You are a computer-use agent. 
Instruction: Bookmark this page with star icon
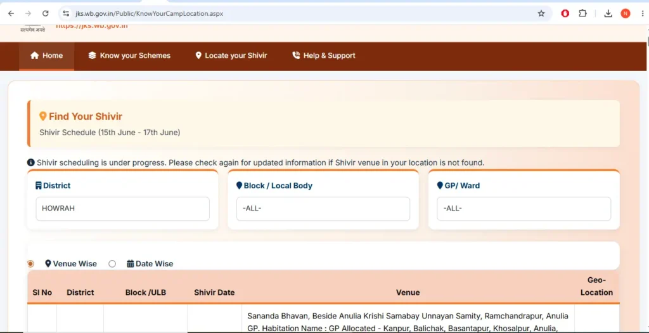point(541,13)
